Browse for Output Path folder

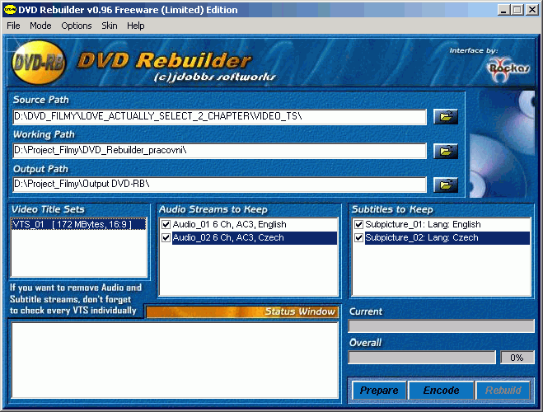click(446, 185)
